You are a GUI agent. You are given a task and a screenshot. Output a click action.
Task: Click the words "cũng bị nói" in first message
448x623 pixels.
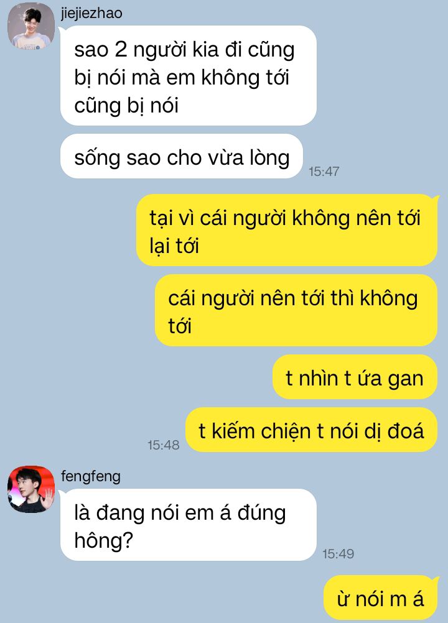pyautogui.click(x=126, y=106)
